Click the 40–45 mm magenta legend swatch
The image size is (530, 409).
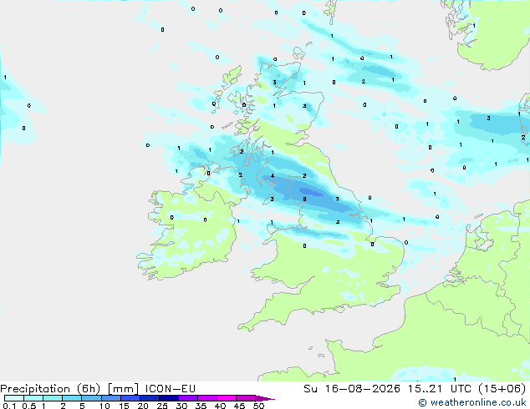(x=227, y=398)
